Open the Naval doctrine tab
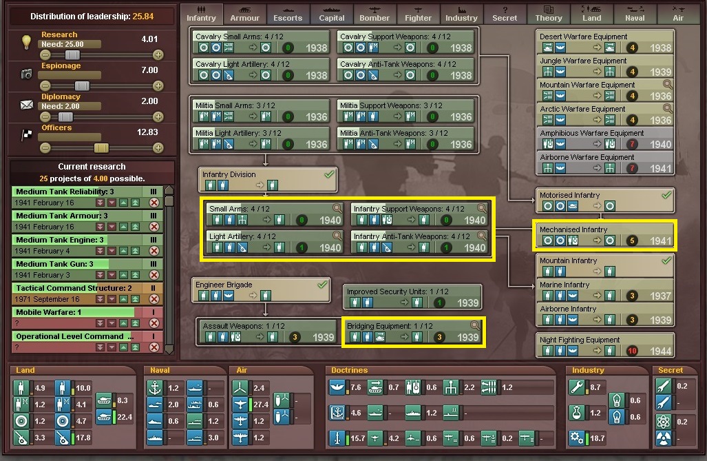Viewport: 707px width, 461px height. [x=635, y=14]
